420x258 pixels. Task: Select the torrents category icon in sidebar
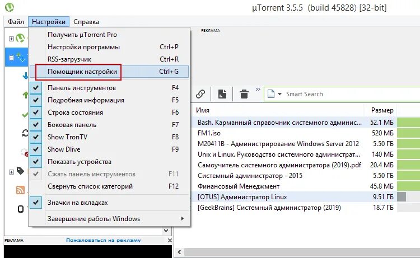click(x=21, y=57)
